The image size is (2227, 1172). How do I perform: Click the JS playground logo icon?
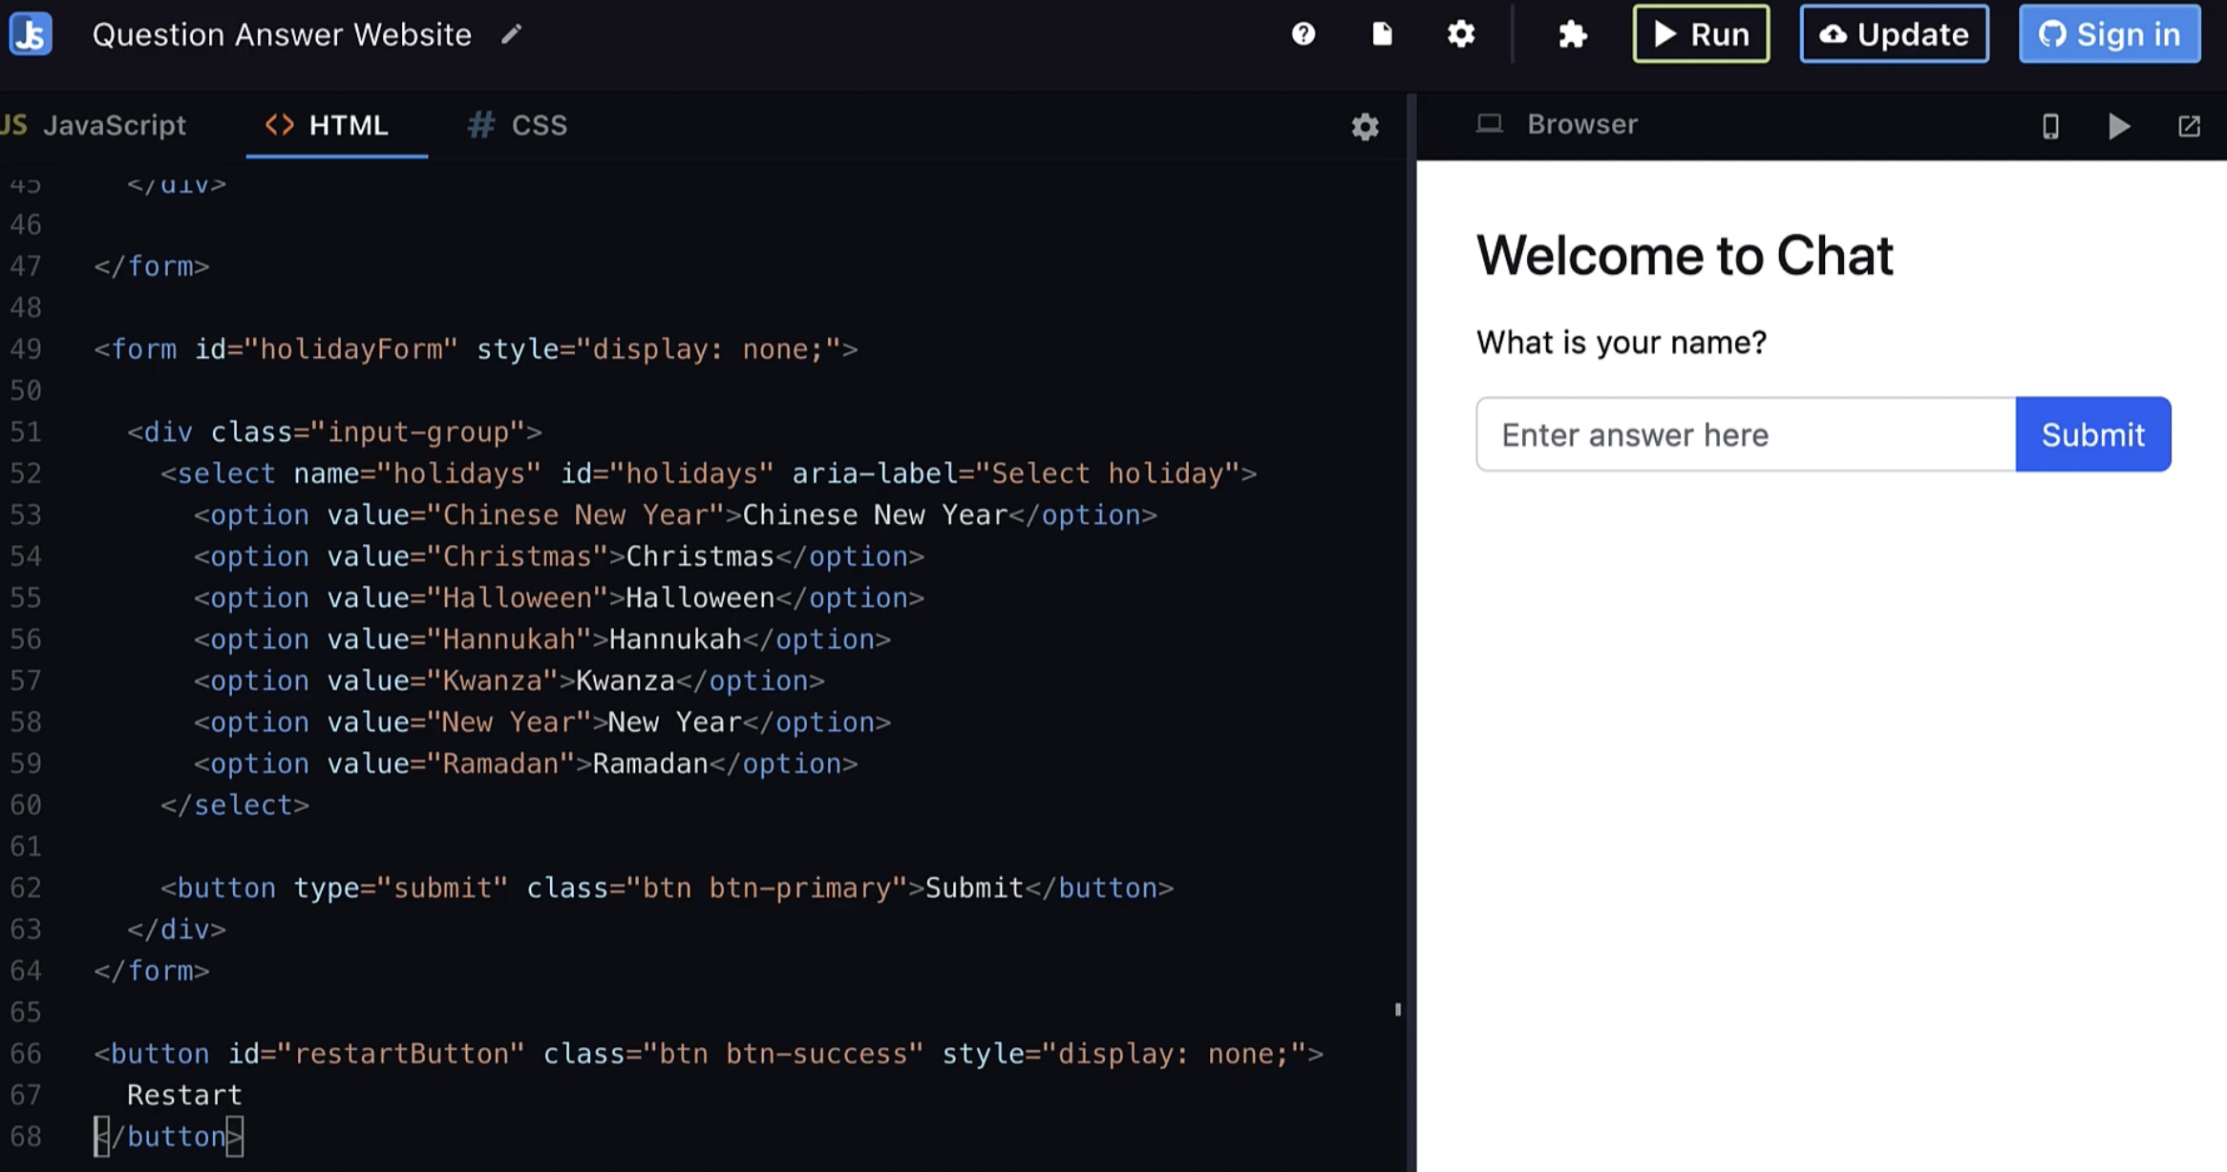[x=31, y=34]
